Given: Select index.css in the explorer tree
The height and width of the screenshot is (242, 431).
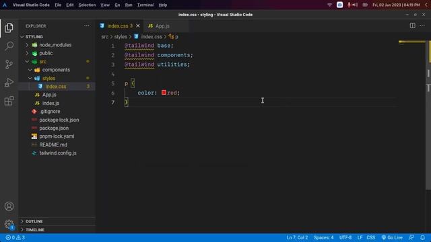Looking at the screenshot, I should coord(57,87).
